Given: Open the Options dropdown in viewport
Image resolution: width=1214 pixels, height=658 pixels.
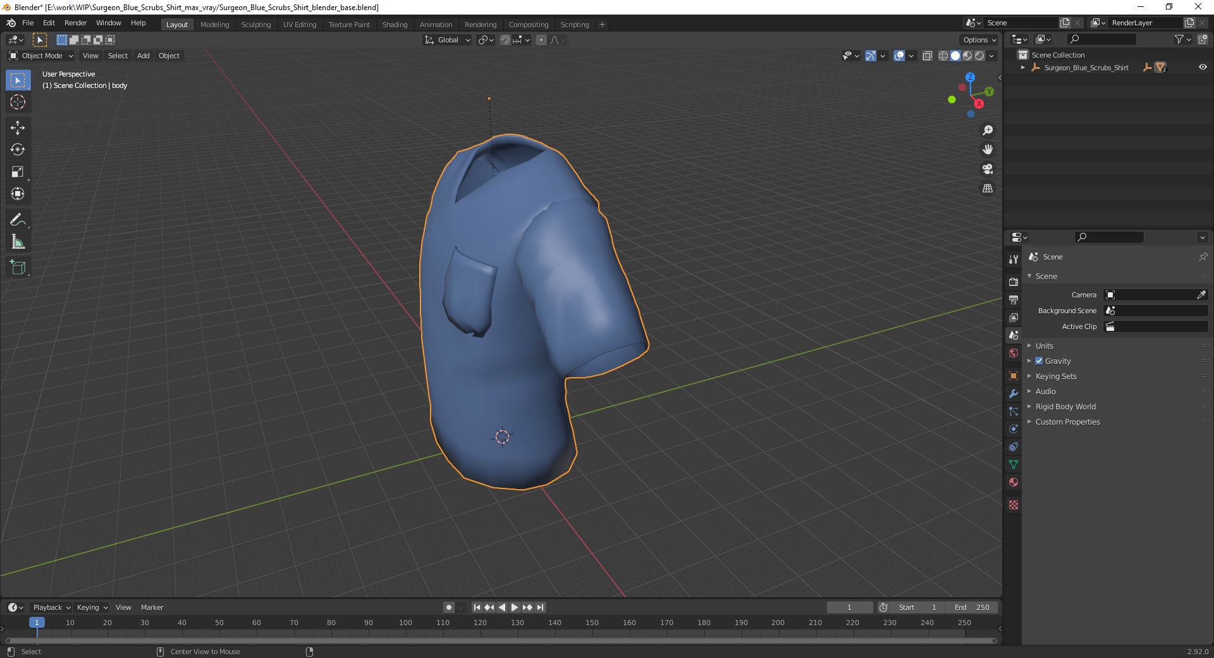Looking at the screenshot, I should point(979,40).
